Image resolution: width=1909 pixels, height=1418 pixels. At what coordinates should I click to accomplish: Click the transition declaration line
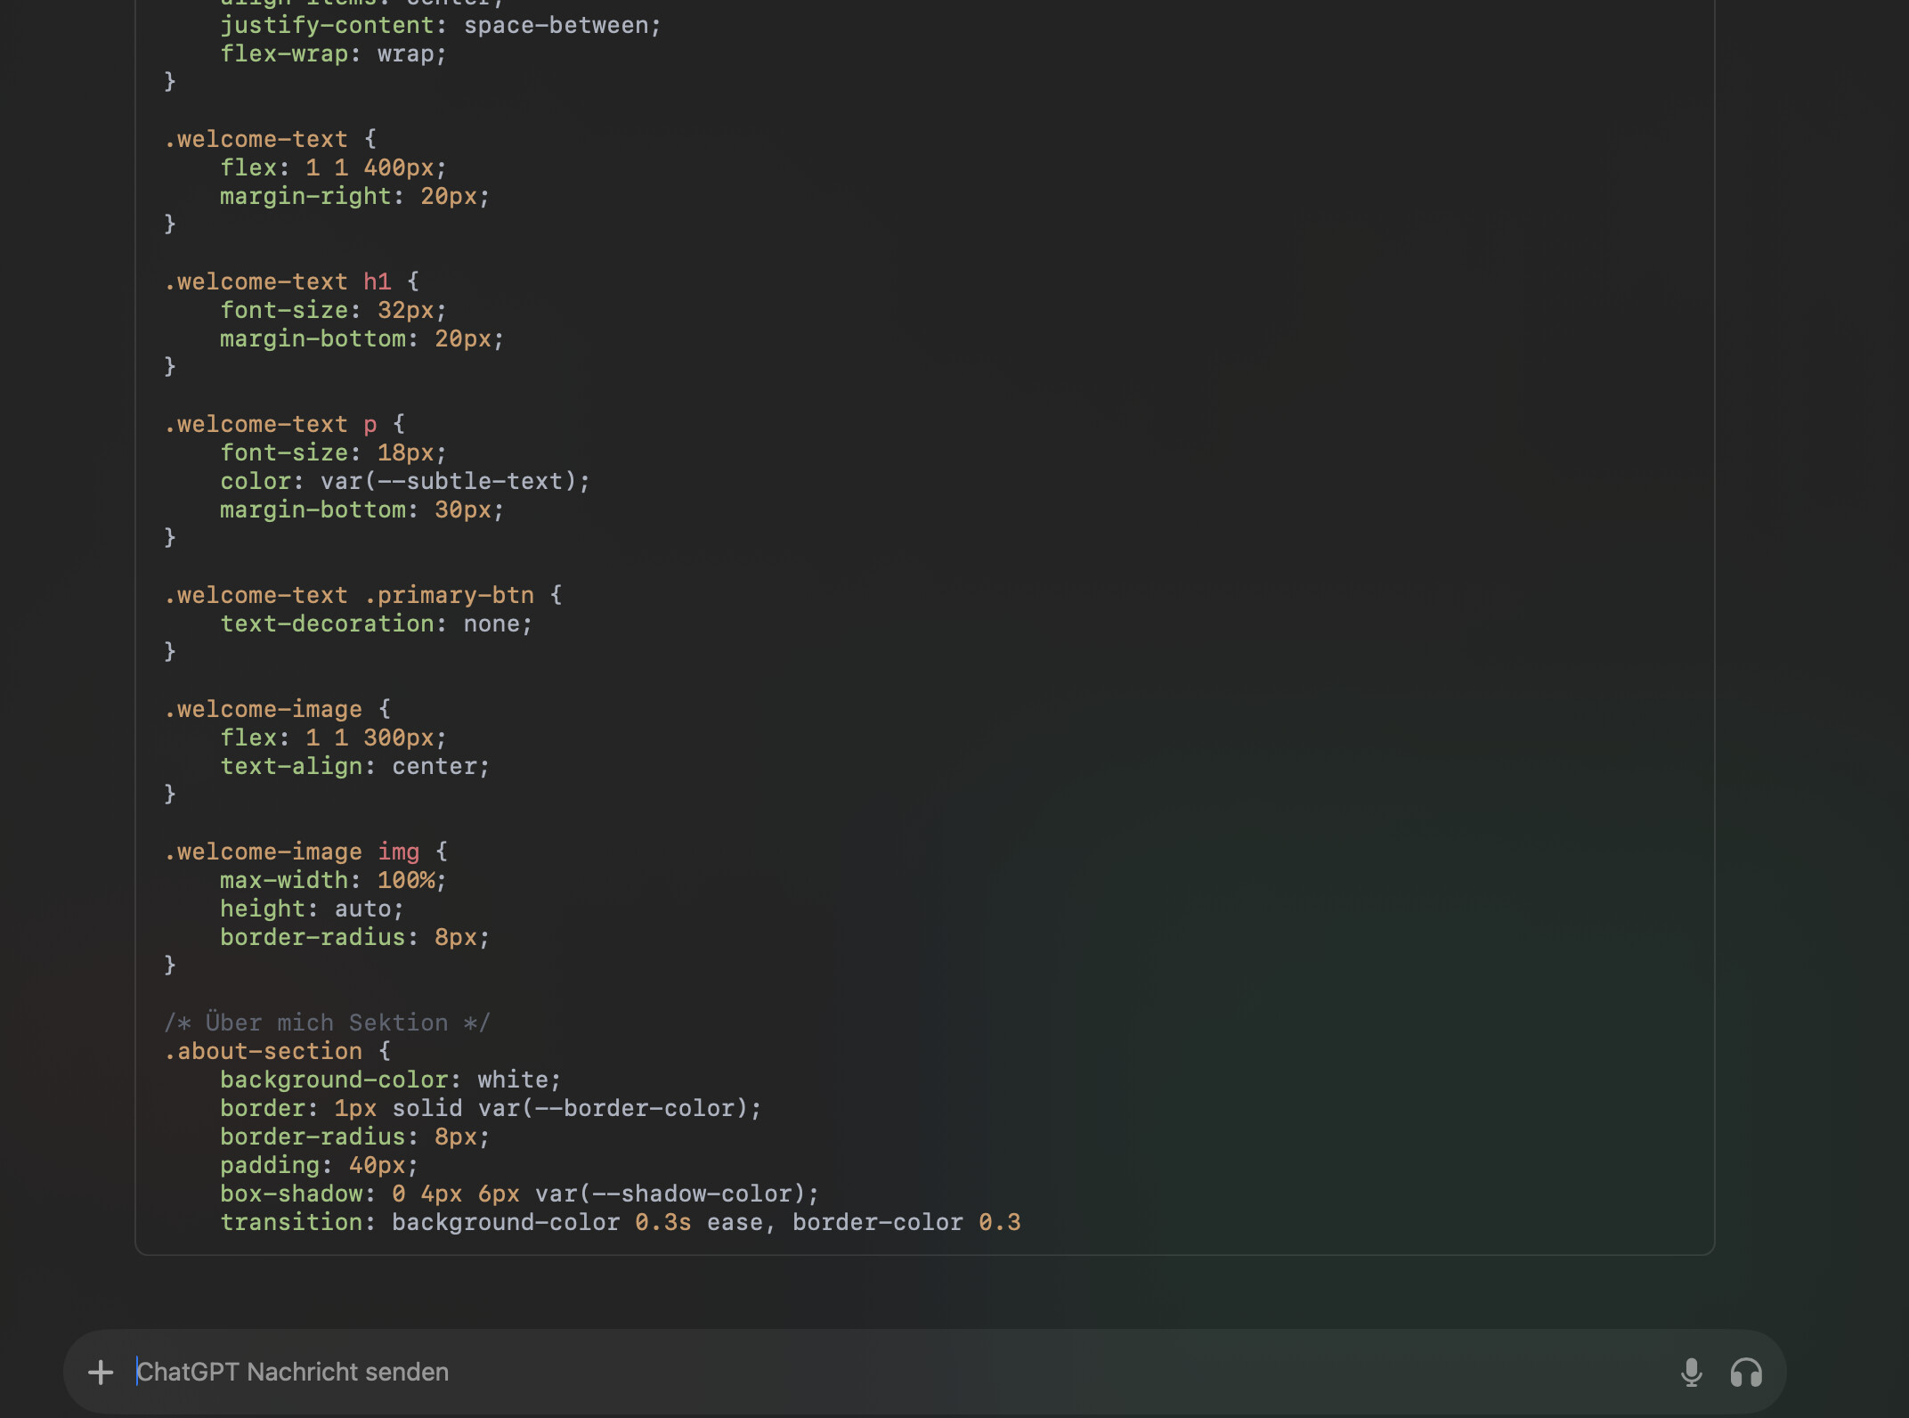[620, 1222]
